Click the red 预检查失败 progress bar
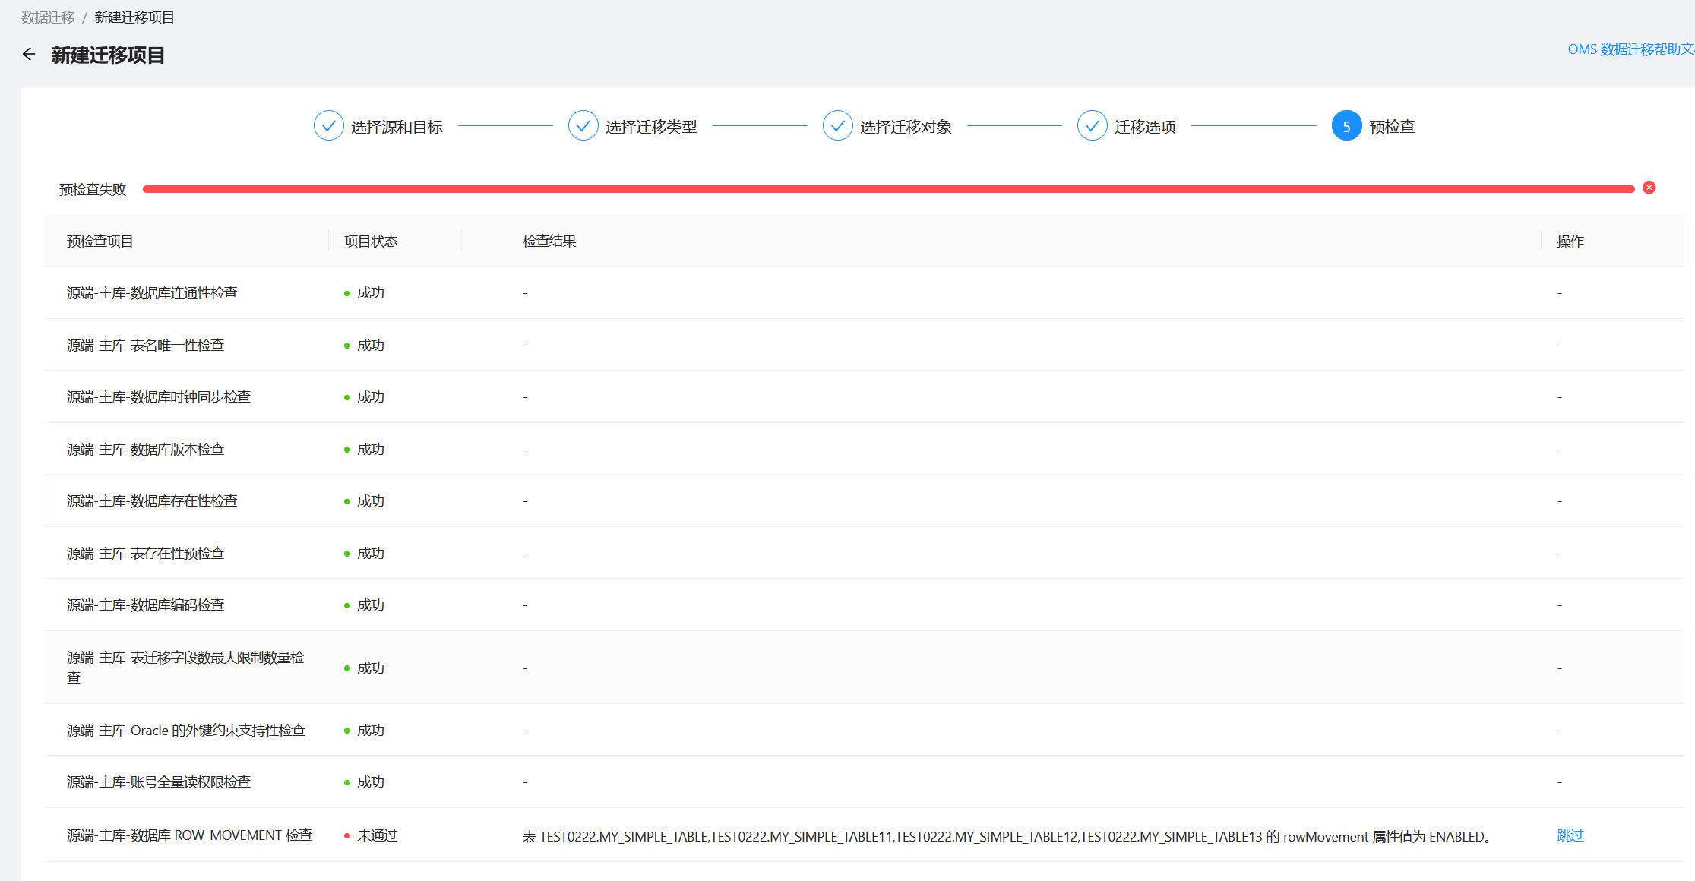Image resolution: width=1695 pixels, height=881 pixels. pyautogui.click(x=887, y=189)
